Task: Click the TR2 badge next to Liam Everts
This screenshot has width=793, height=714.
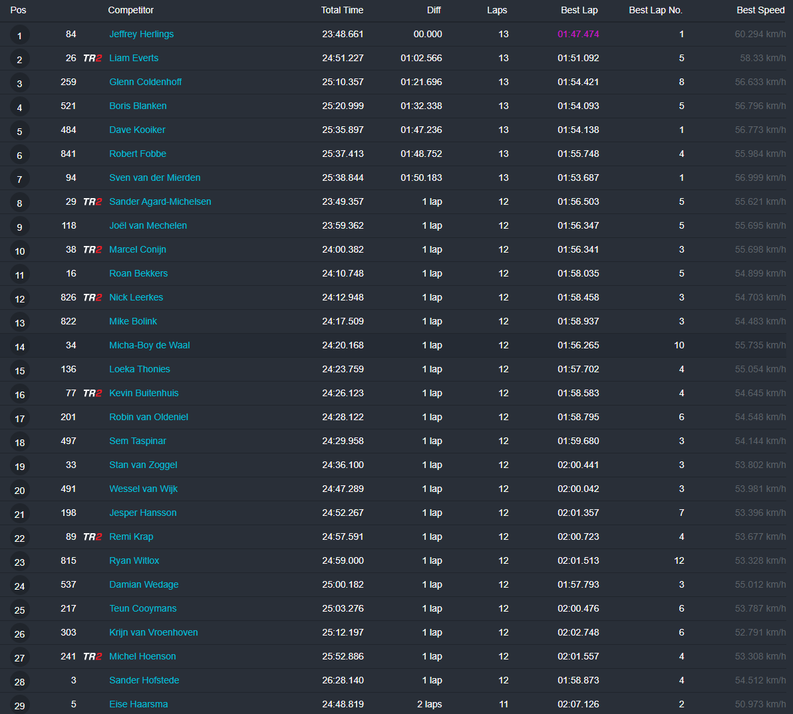Action: pos(92,58)
